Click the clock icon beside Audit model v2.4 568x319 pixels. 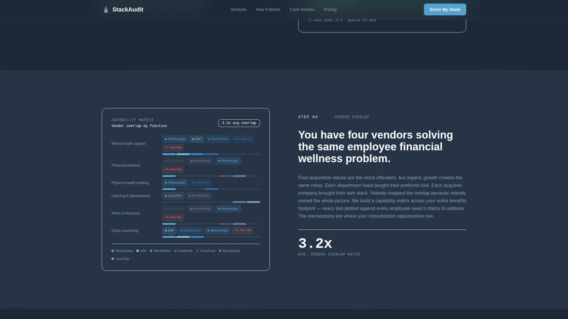[310, 20]
